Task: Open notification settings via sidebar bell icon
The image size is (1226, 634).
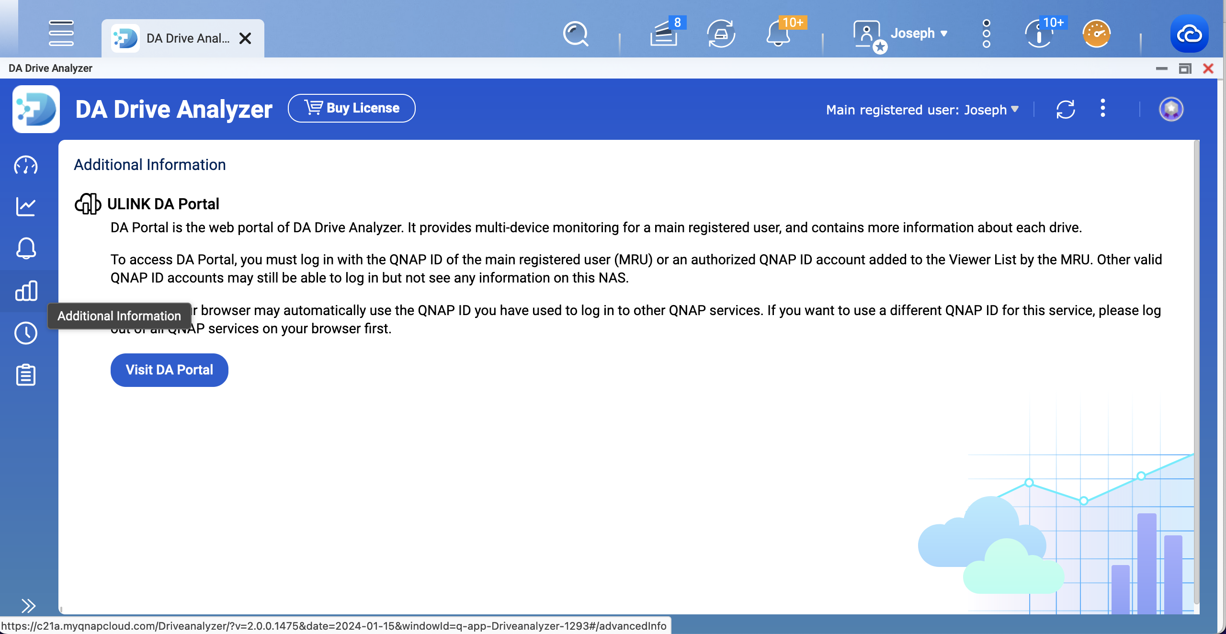Action: click(x=26, y=249)
